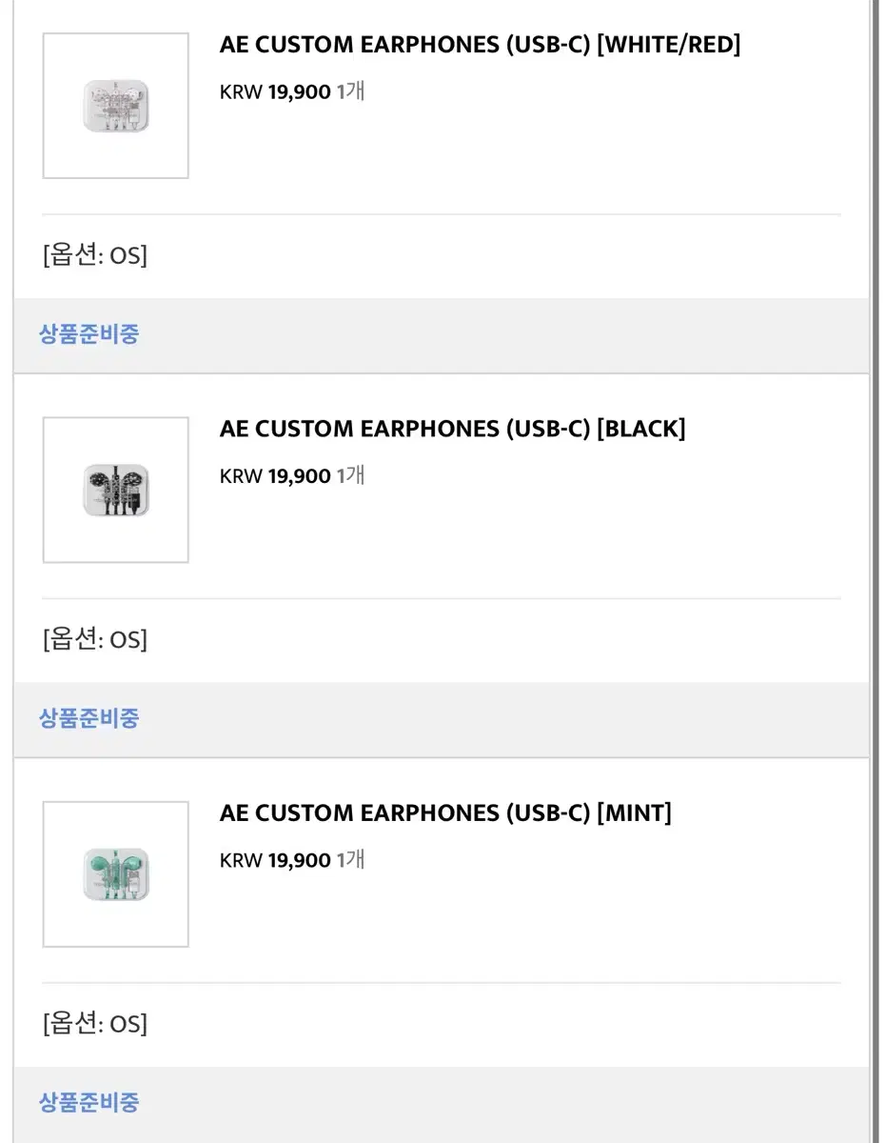The width and height of the screenshot is (885, 1143).
Task: Select the AE CUSTOM EARPHONES (USB-C) [MINT] title
Action: point(446,812)
